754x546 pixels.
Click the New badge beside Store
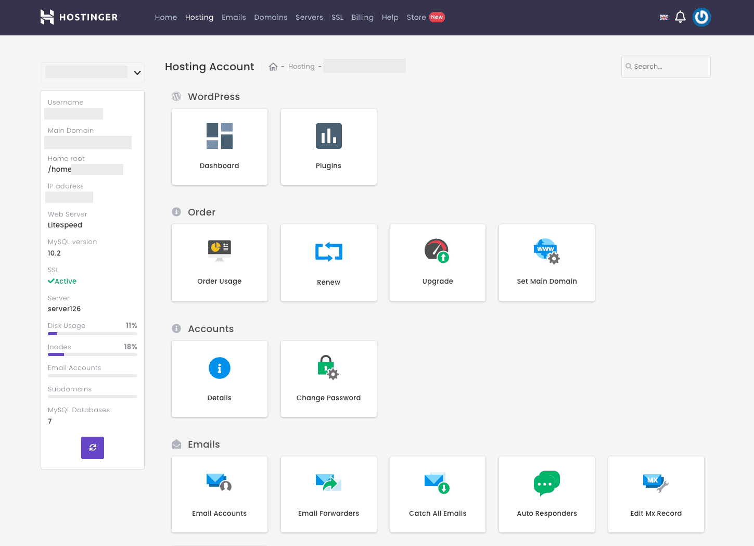tap(437, 17)
